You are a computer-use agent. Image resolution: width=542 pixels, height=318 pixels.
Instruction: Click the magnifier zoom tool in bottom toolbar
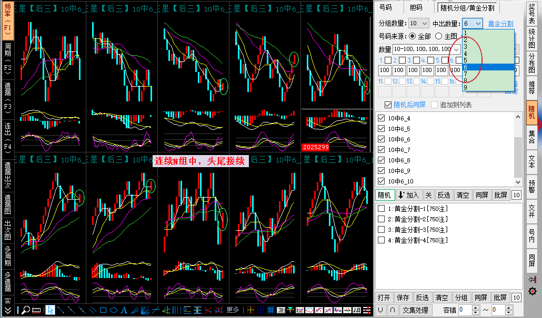tap(25, 310)
